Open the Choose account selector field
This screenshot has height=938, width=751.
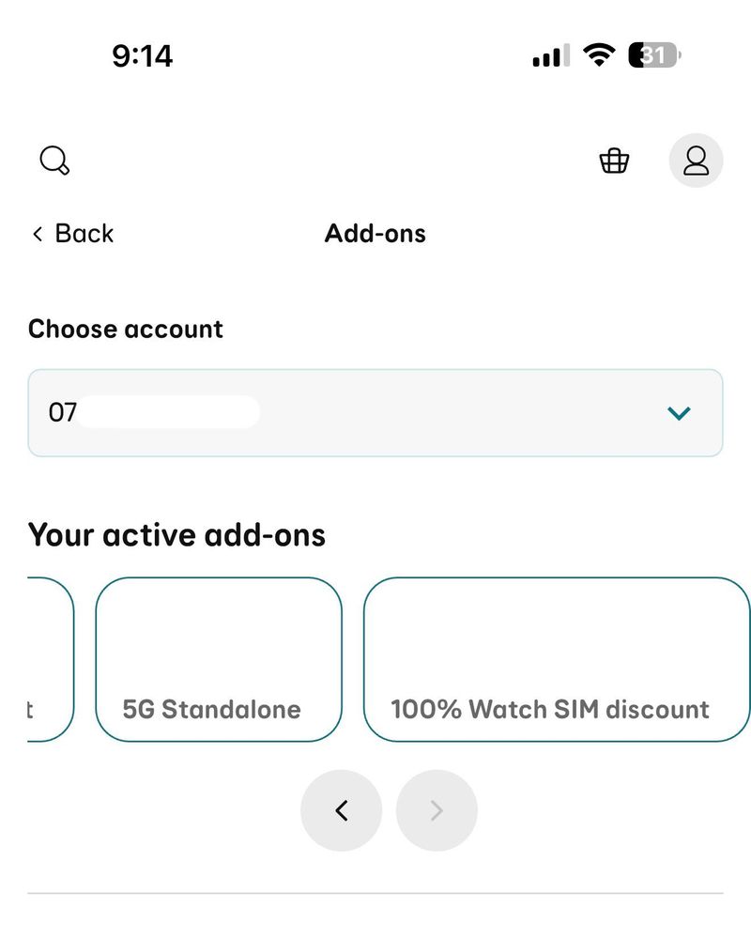click(x=375, y=413)
